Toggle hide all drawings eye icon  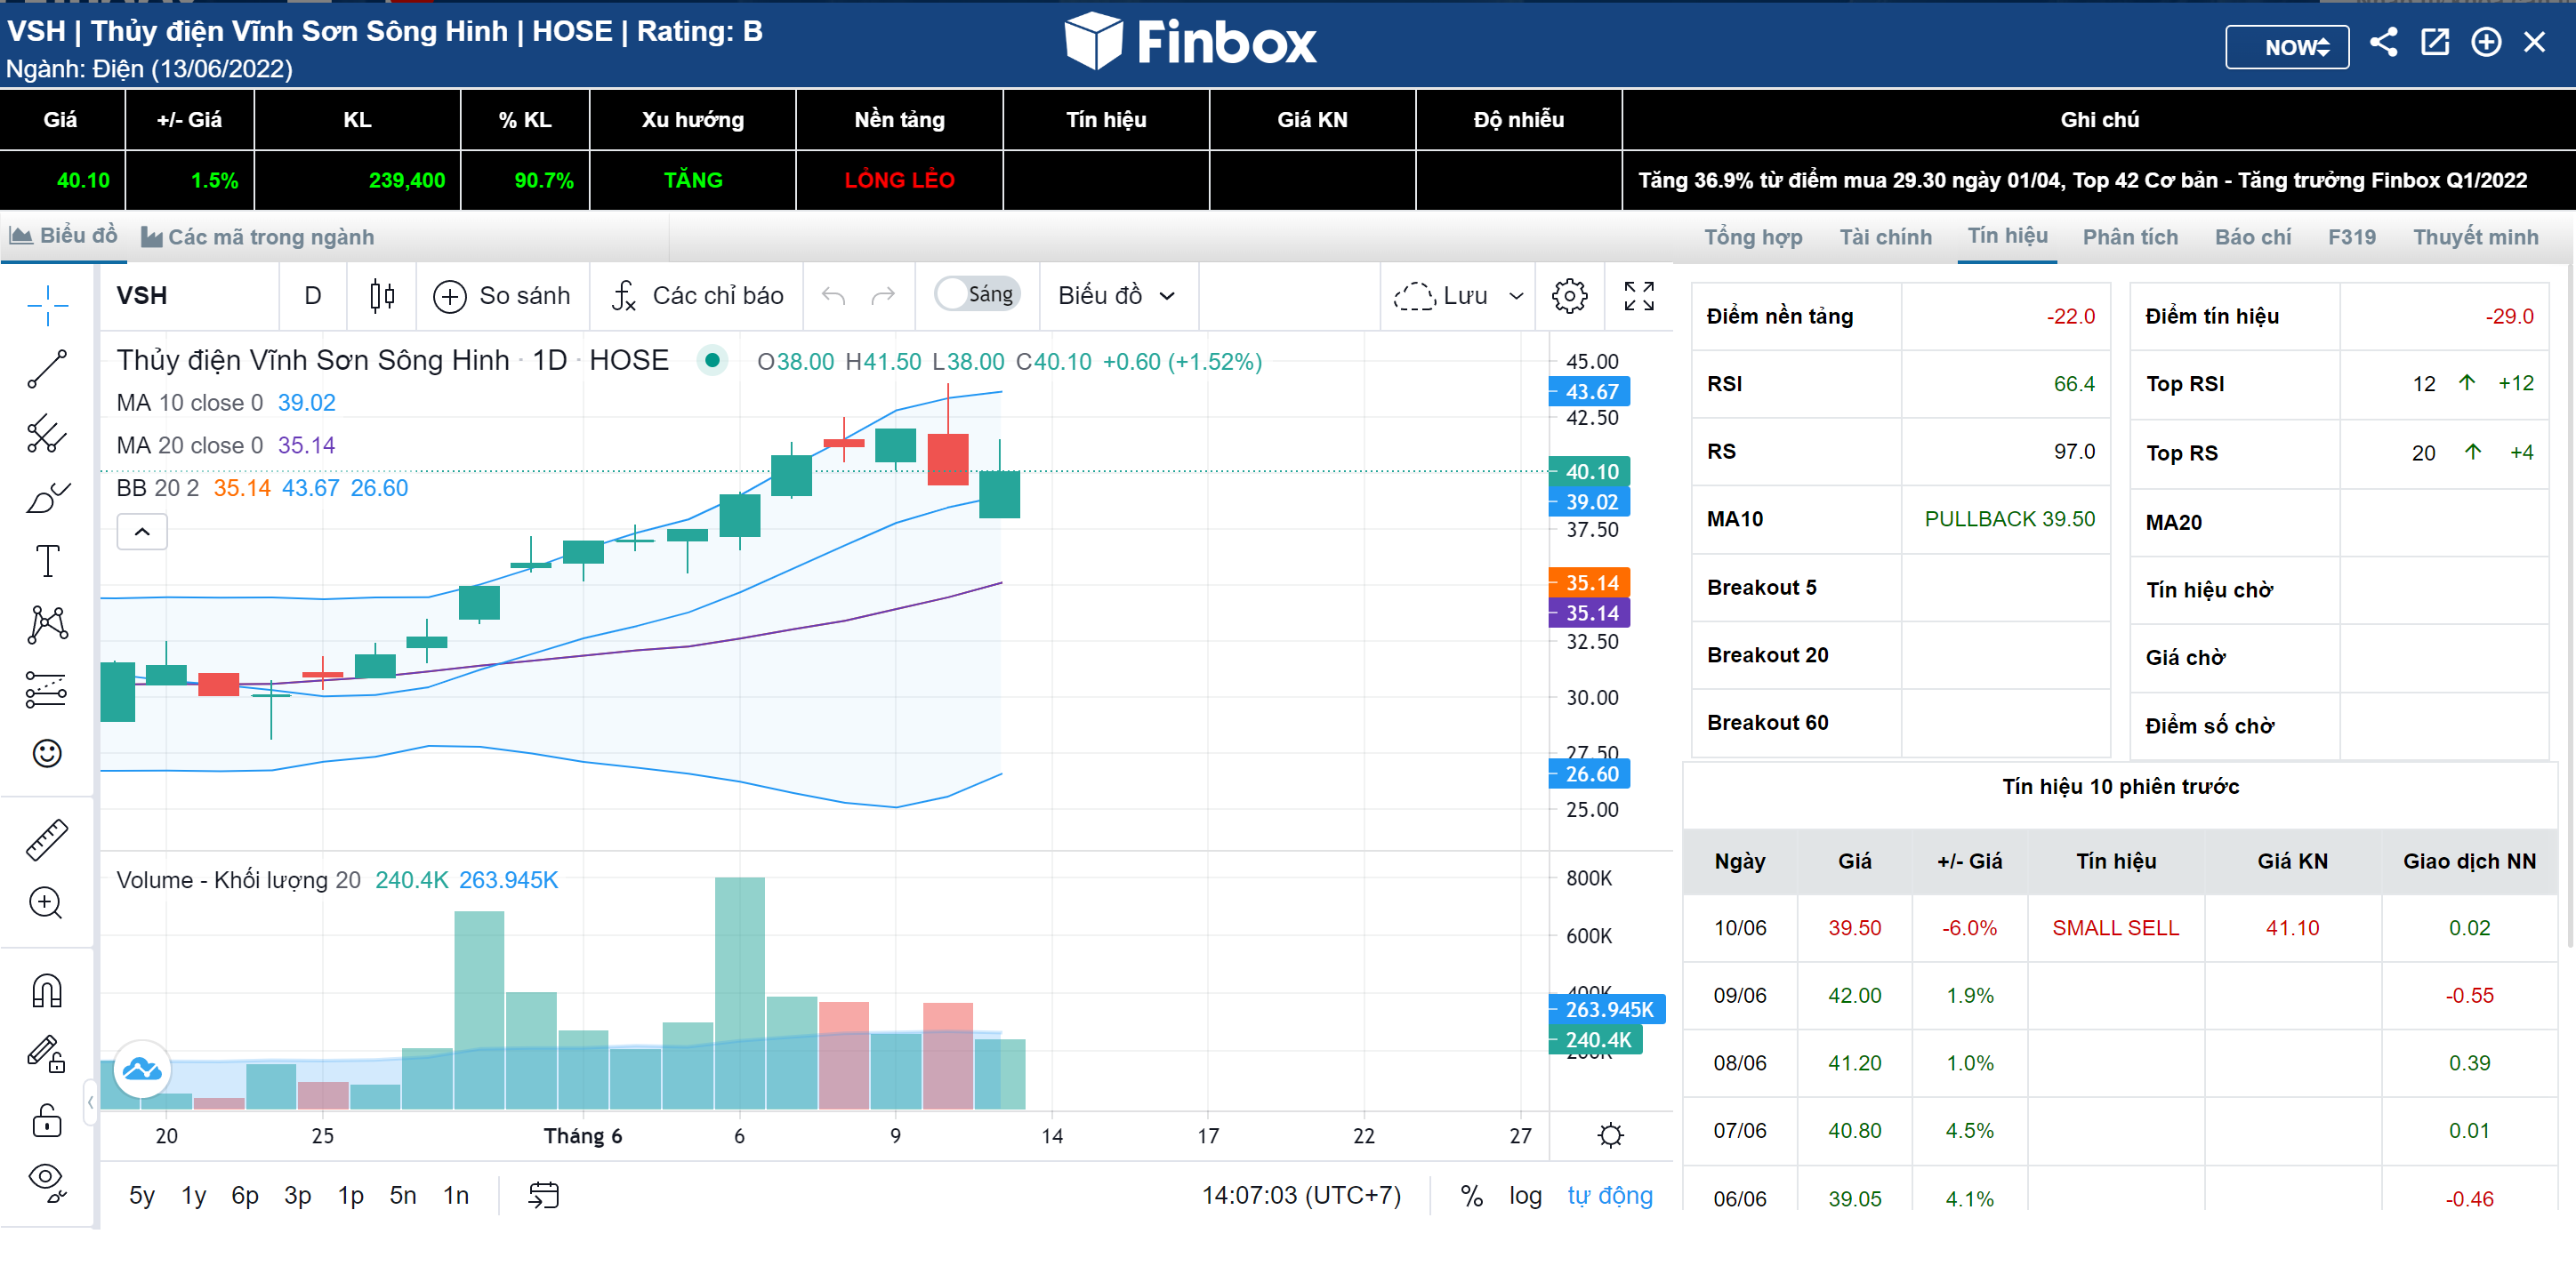tap(47, 1180)
